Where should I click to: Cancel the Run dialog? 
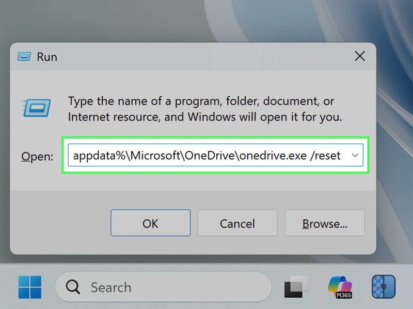click(x=237, y=223)
